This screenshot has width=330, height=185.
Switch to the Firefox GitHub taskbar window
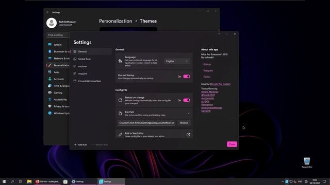click(x=47, y=181)
